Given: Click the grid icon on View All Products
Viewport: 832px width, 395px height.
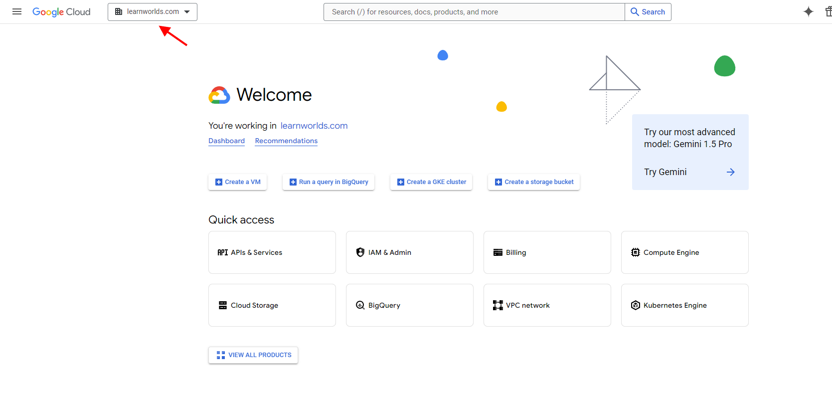Looking at the screenshot, I should (x=221, y=355).
